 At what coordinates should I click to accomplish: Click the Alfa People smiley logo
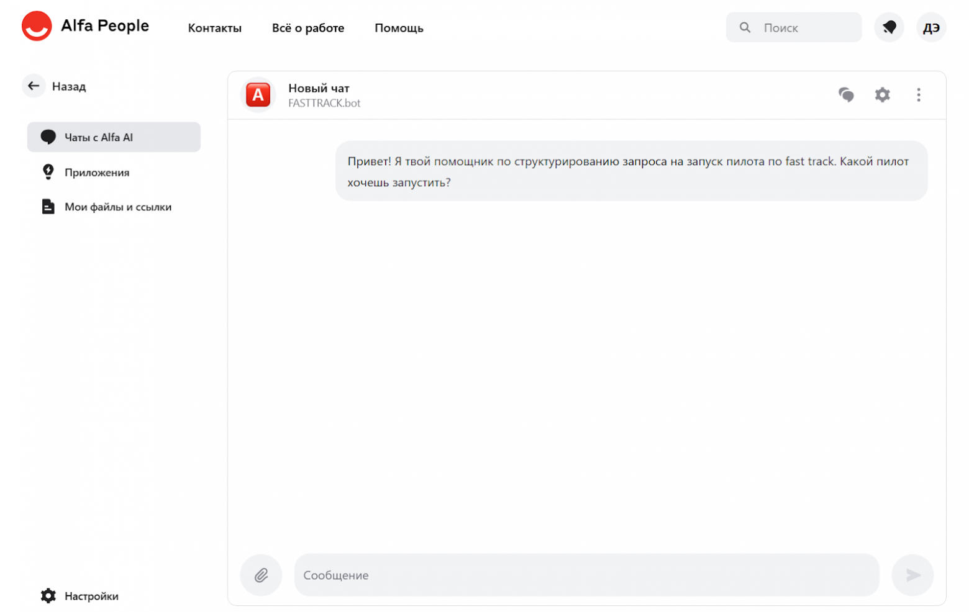point(37,26)
